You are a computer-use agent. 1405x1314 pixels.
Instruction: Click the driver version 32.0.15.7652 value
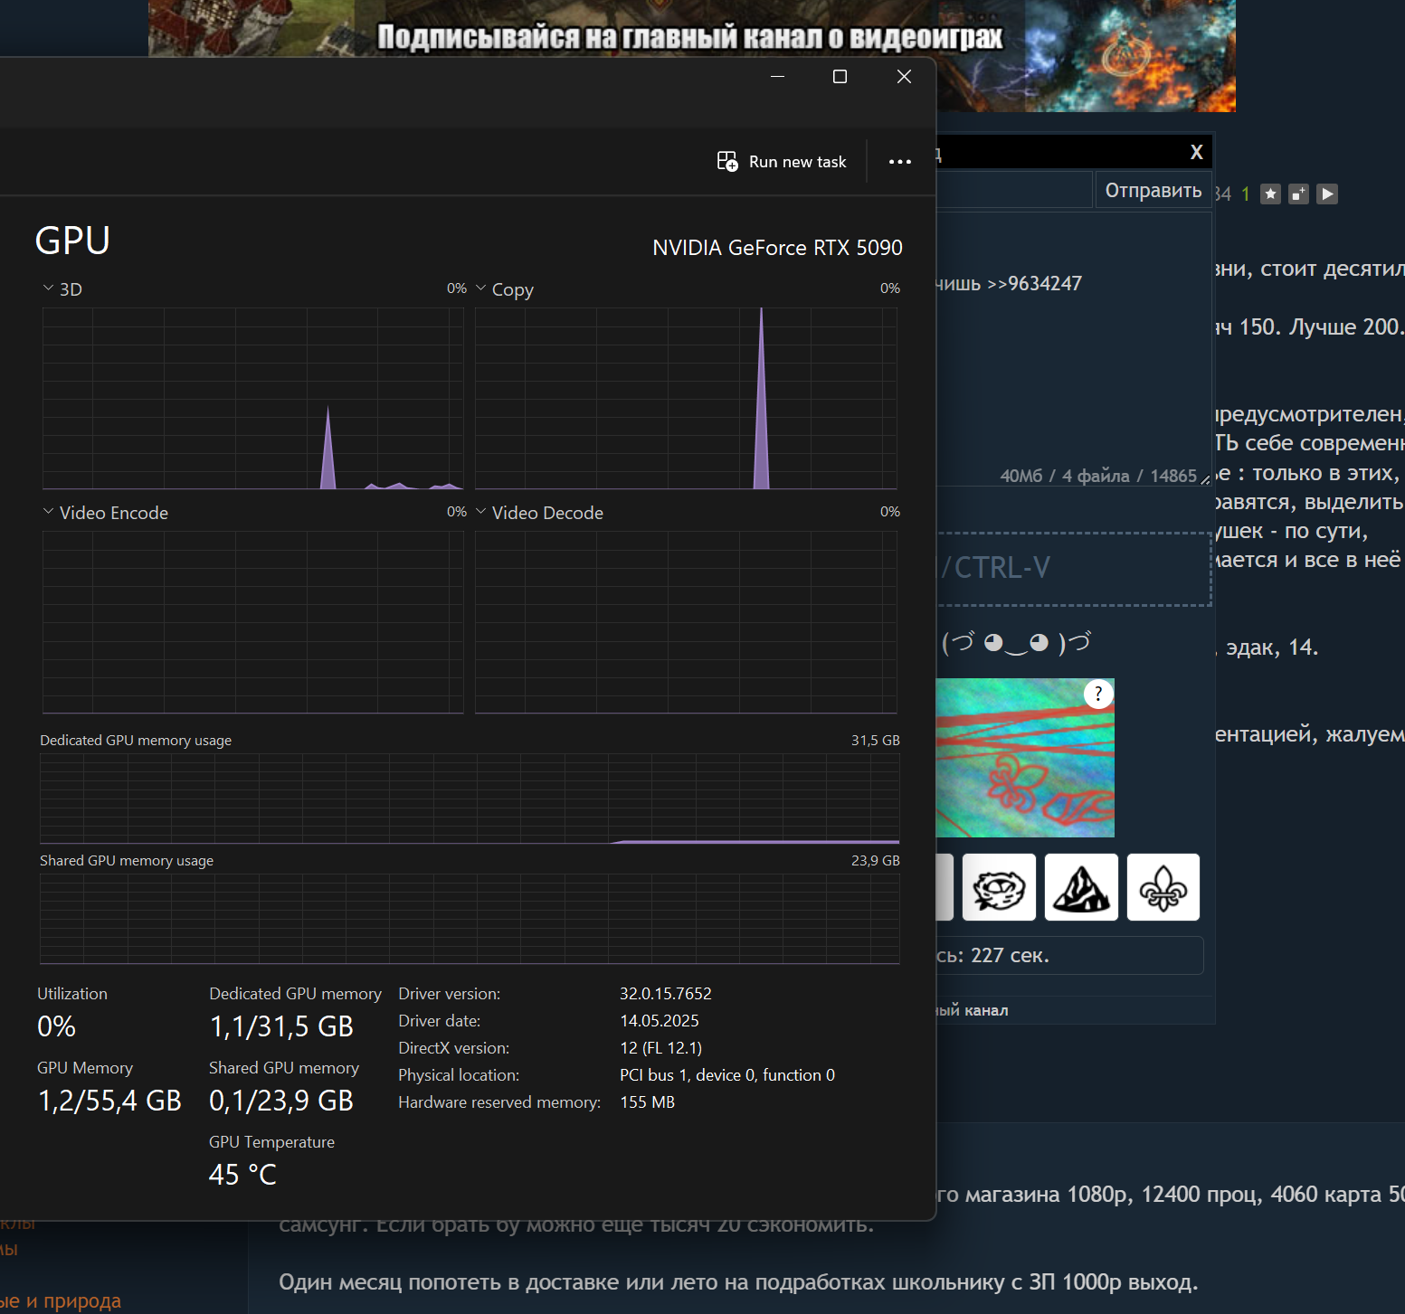click(x=665, y=994)
